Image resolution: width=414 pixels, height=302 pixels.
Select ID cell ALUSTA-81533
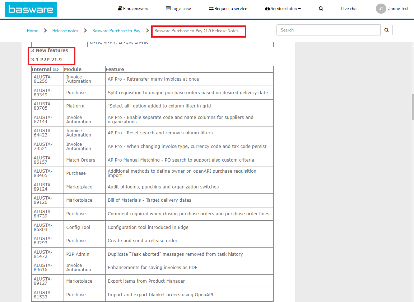click(47, 295)
